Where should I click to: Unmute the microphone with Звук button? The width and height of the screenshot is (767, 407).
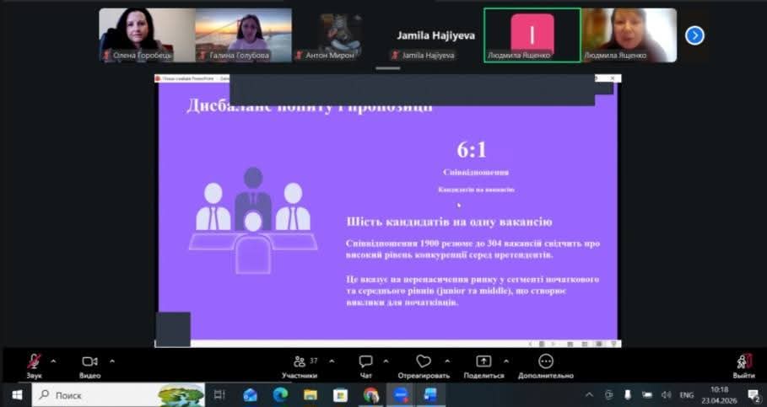pos(34,361)
